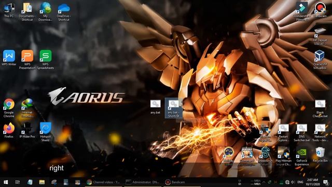Open Oracle VM VirtualBox shortcut
The image size is (332, 187).
pyautogui.click(x=320, y=60)
